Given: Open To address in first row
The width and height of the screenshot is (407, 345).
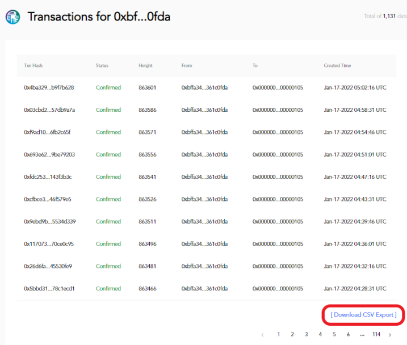Looking at the screenshot, I should [278, 88].
